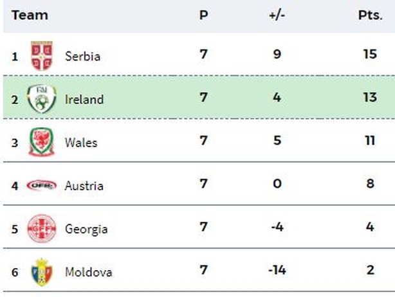Open the Serbia team link
Image resolution: width=395 pixels, height=297 pixels.
(x=82, y=56)
